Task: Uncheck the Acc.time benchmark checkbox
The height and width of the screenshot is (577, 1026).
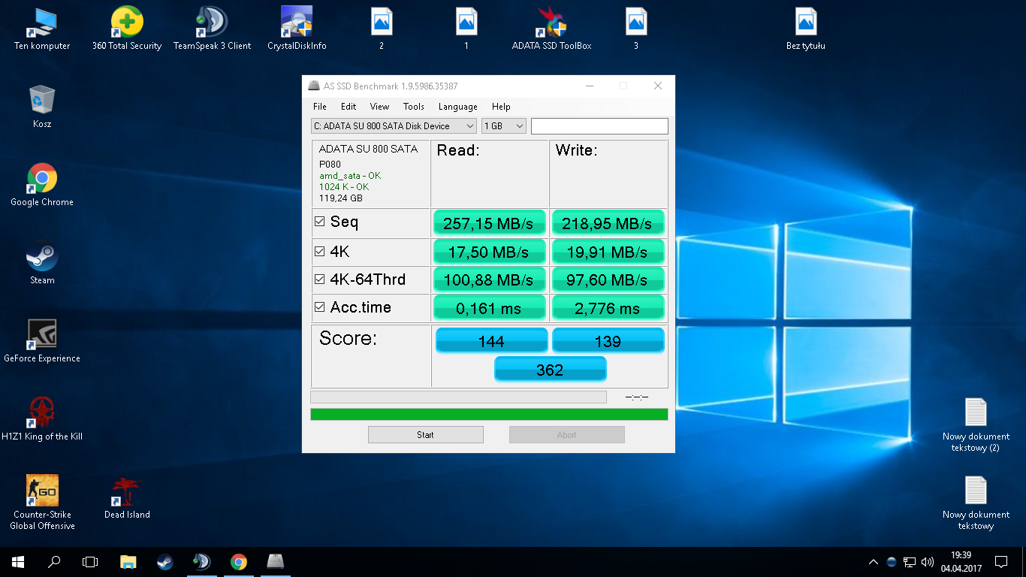Action: click(x=320, y=307)
